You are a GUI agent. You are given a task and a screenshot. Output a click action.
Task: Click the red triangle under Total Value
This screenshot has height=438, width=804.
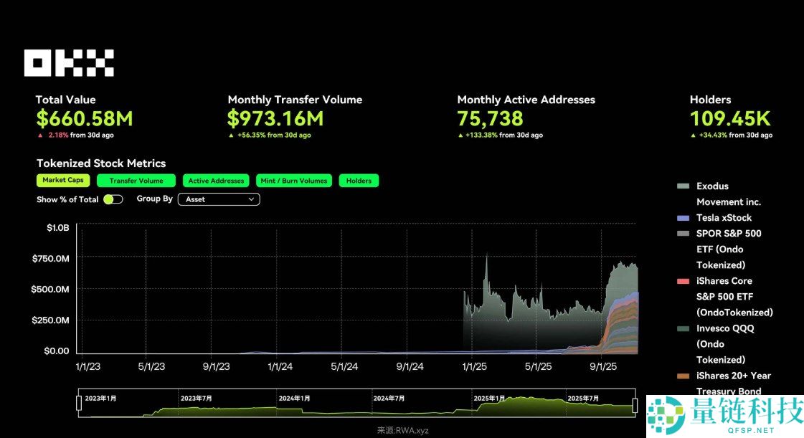(40, 135)
